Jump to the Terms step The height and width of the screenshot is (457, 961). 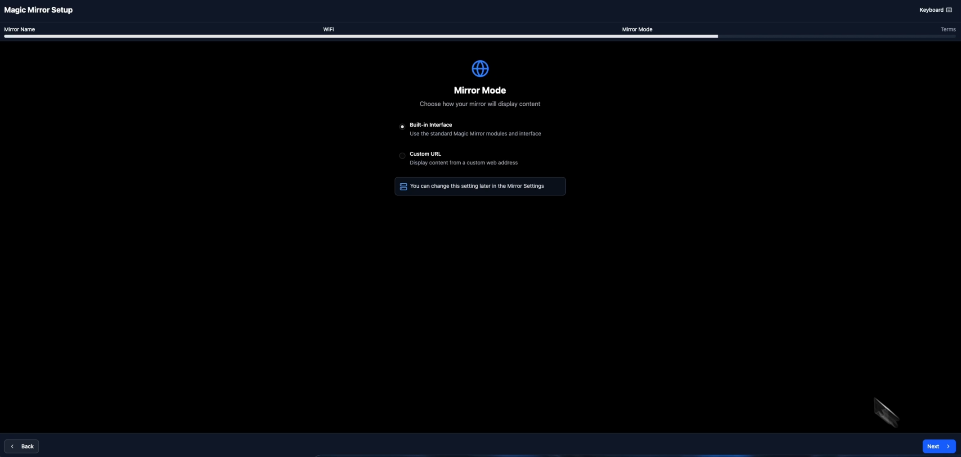pos(948,29)
